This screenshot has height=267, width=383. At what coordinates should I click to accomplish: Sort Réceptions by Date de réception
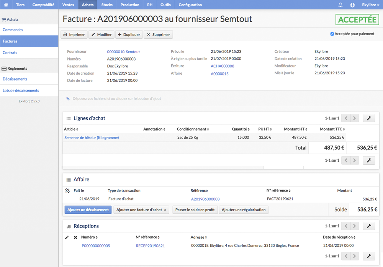pyautogui.click(x=339, y=237)
